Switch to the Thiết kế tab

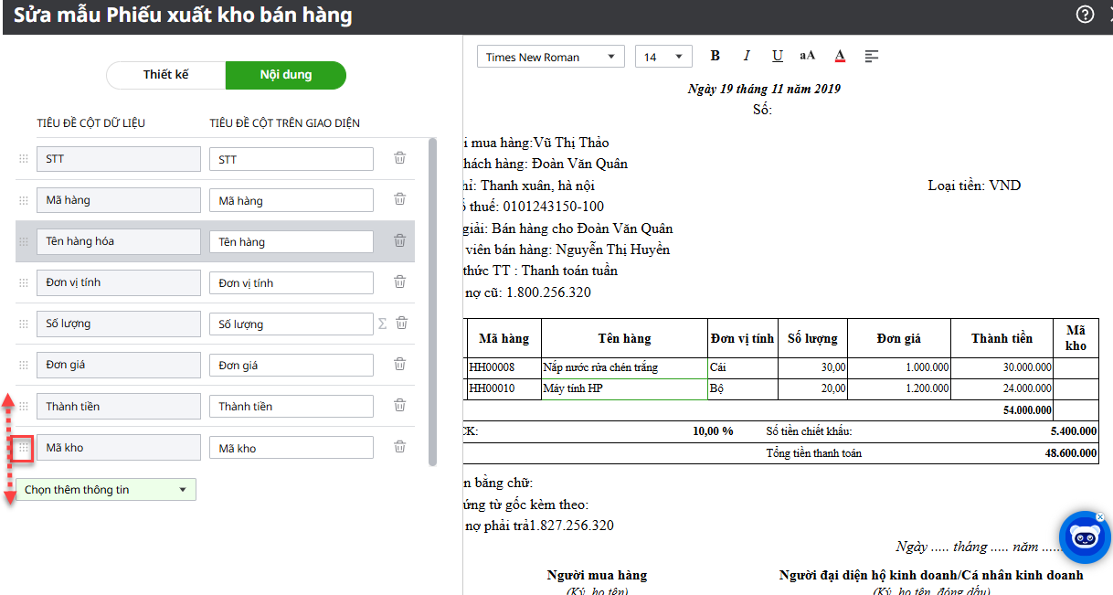point(166,75)
